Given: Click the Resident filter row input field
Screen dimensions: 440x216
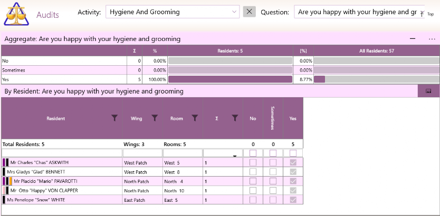Looking at the screenshot, I should point(62,153).
